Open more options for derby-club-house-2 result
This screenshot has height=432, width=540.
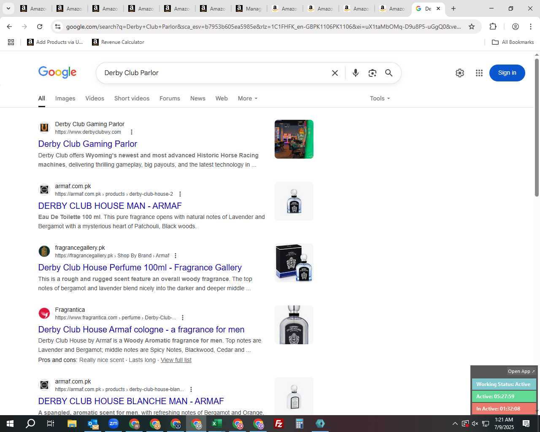click(180, 194)
